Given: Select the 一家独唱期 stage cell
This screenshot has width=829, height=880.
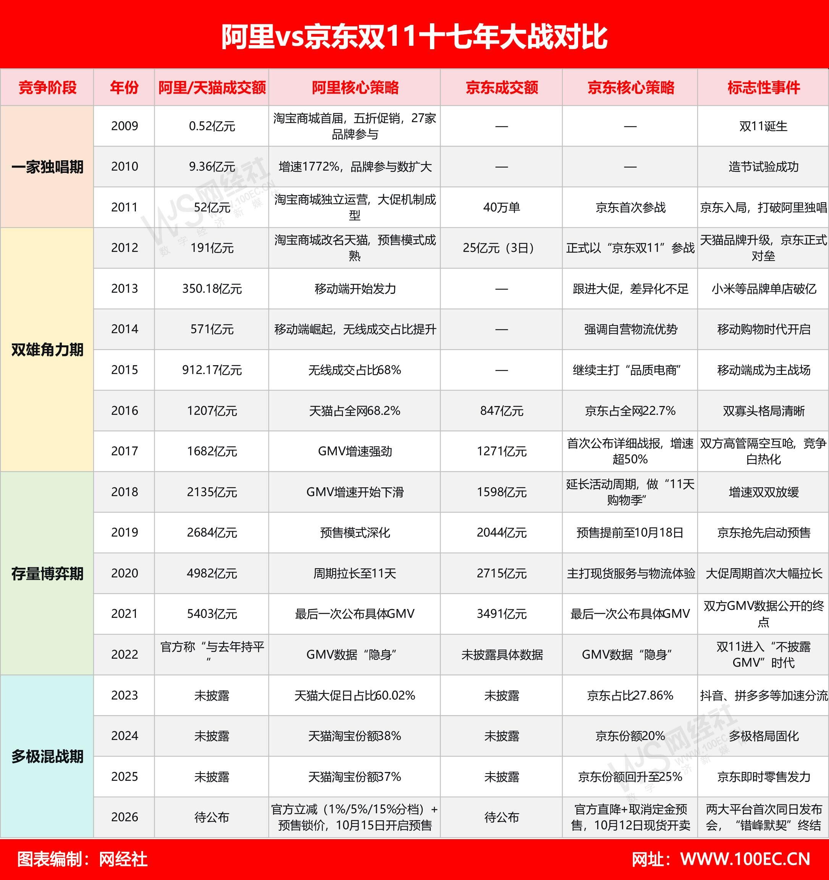Looking at the screenshot, I should point(47,167).
